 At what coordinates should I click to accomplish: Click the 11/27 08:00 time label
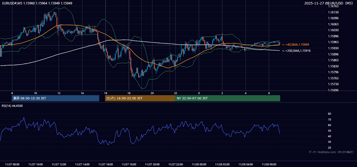tap(12, 164)
